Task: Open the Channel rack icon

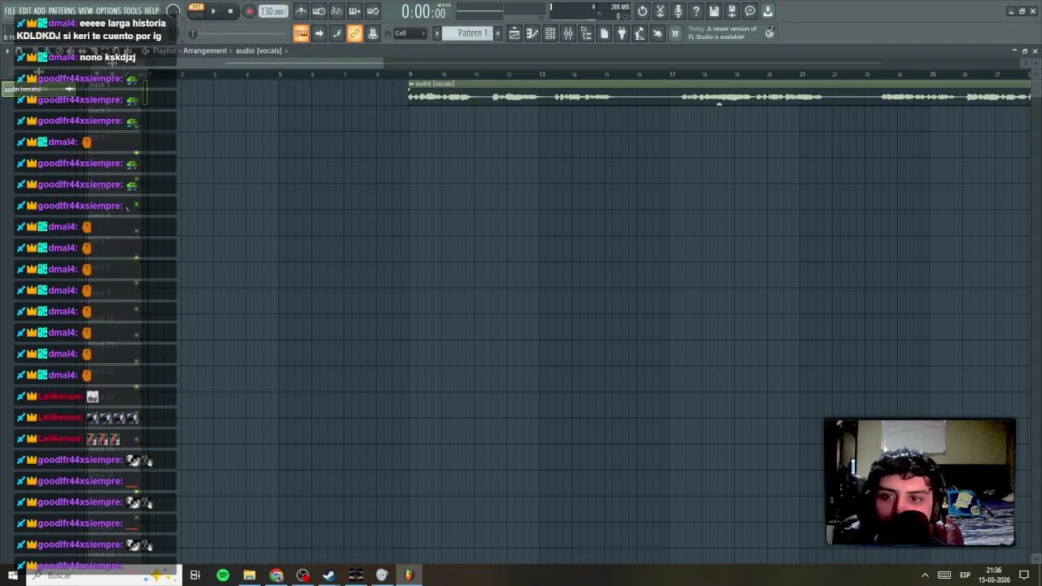Action: [x=550, y=33]
